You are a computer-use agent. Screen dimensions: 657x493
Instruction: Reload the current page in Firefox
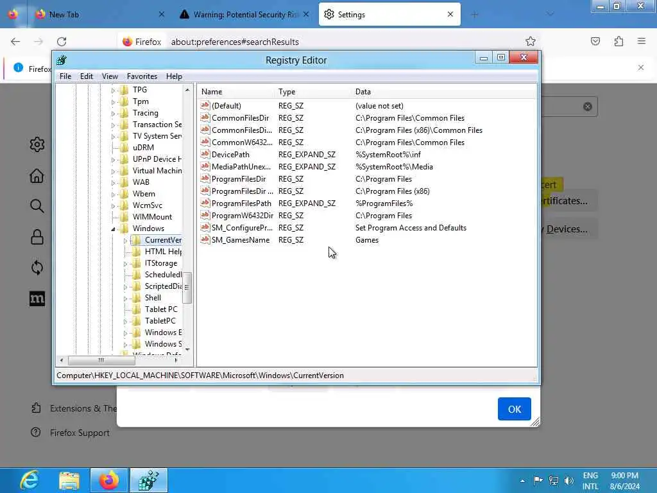click(62, 42)
